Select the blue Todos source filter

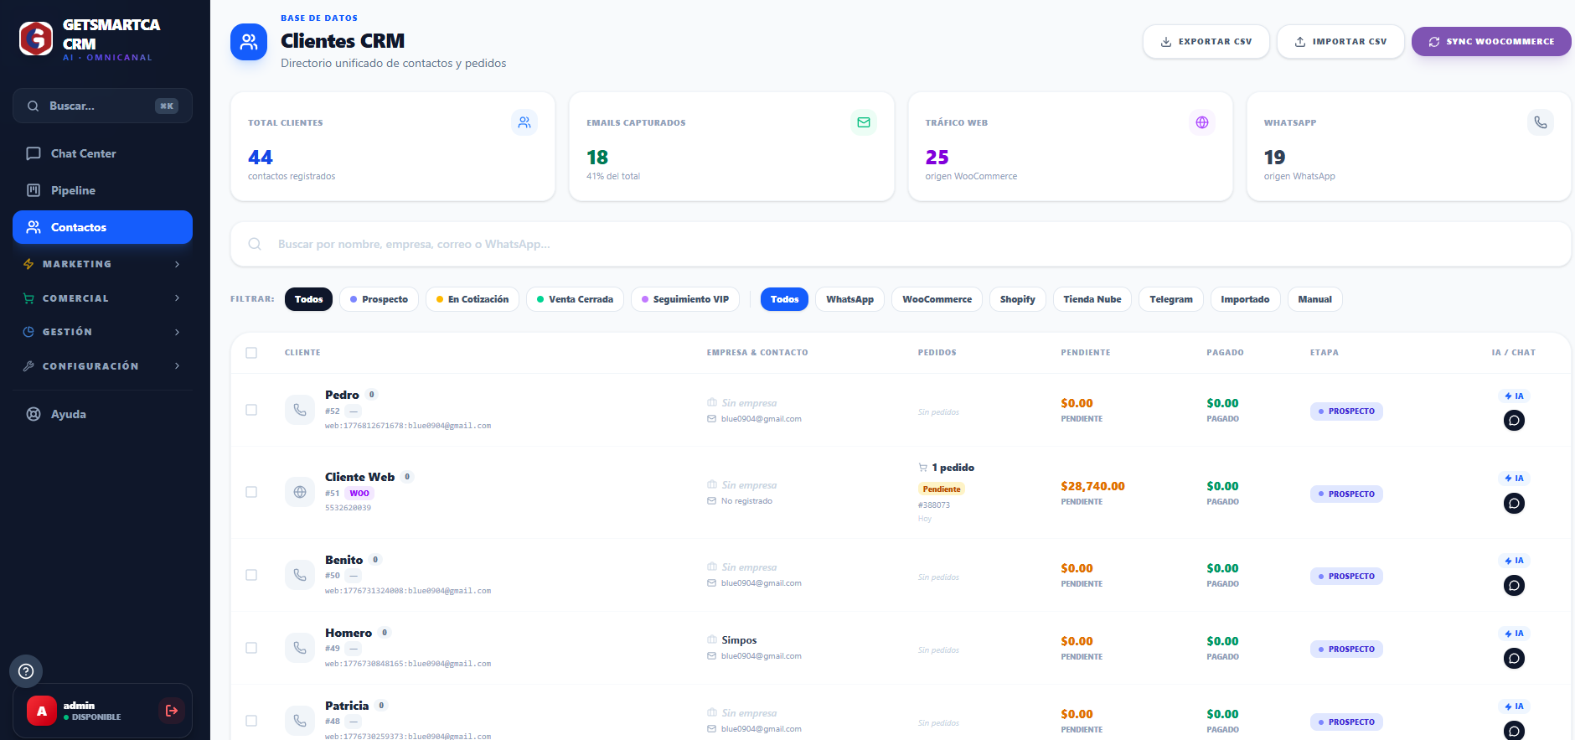(x=784, y=299)
